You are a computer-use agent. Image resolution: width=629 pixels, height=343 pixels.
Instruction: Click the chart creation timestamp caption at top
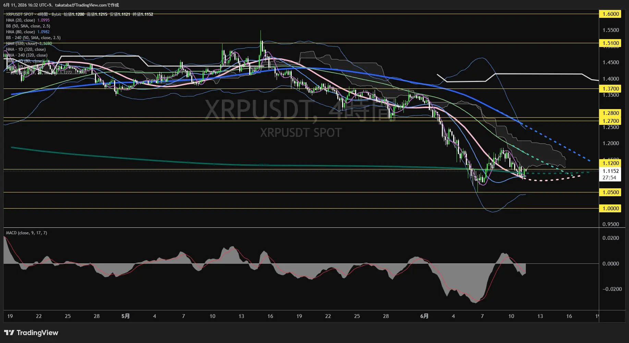point(61,5)
